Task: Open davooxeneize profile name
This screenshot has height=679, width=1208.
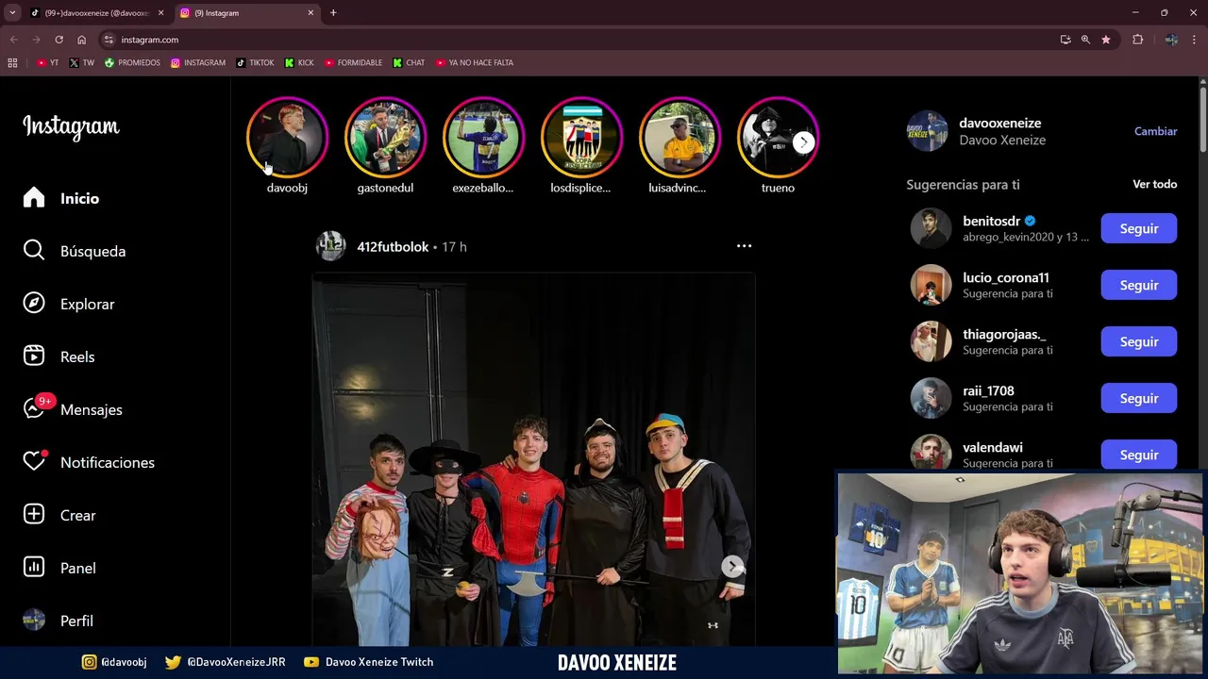Action: click(x=1000, y=123)
